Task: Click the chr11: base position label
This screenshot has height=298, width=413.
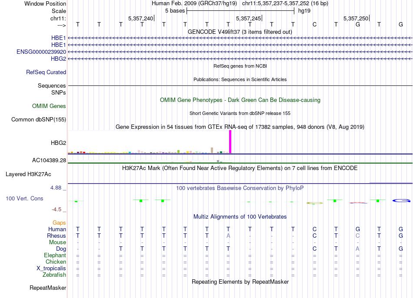Action: coord(58,18)
